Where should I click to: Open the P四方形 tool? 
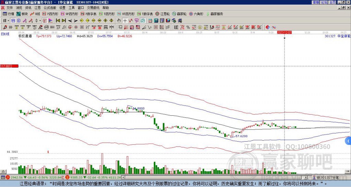tap(50, 14)
